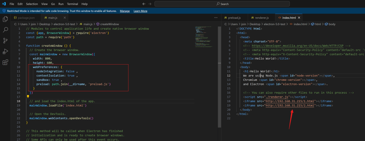Go back with the left navigation arrow
The width and height of the screenshot is (365, 141).
144,4
